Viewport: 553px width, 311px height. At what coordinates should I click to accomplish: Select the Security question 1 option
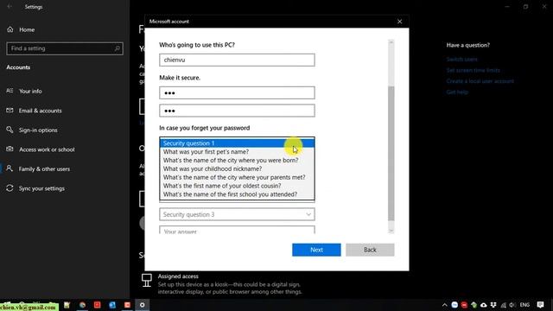coord(237,143)
